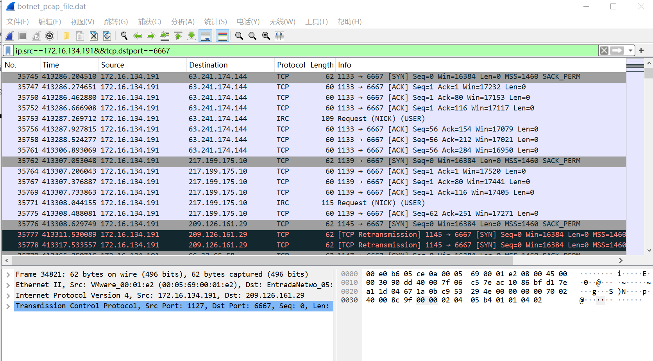The height and width of the screenshot is (361, 653).
Task: Save this capture file icon
Action: [80, 36]
